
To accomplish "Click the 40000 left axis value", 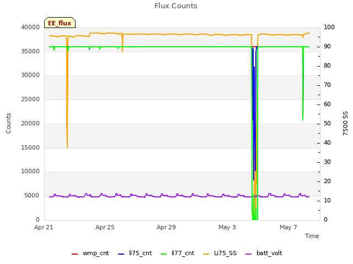I will [30, 27].
